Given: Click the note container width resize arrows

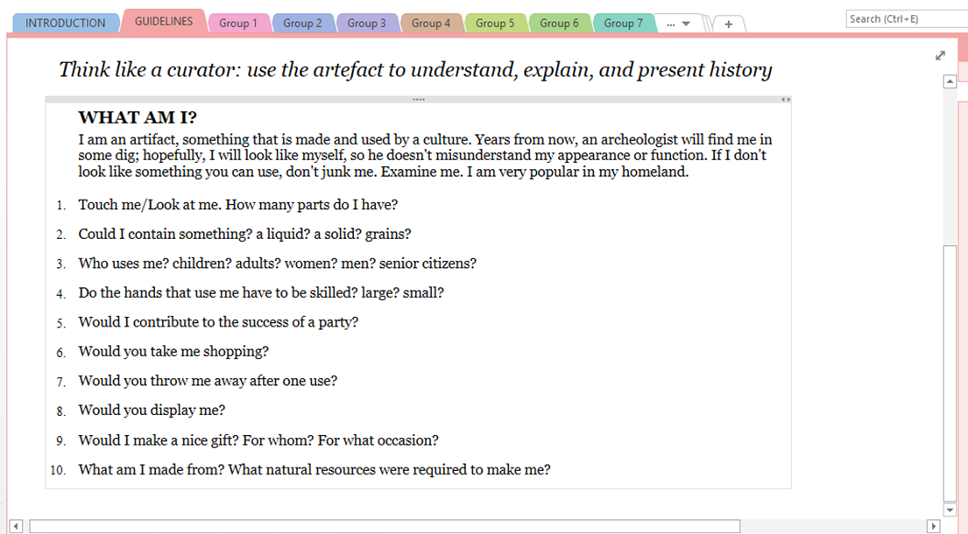Looking at the screenshot, I should tap(786, 100).
